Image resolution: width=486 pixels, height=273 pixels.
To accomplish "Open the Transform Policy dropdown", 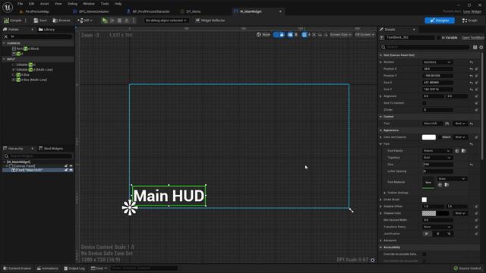I will (x=437, y=227).
